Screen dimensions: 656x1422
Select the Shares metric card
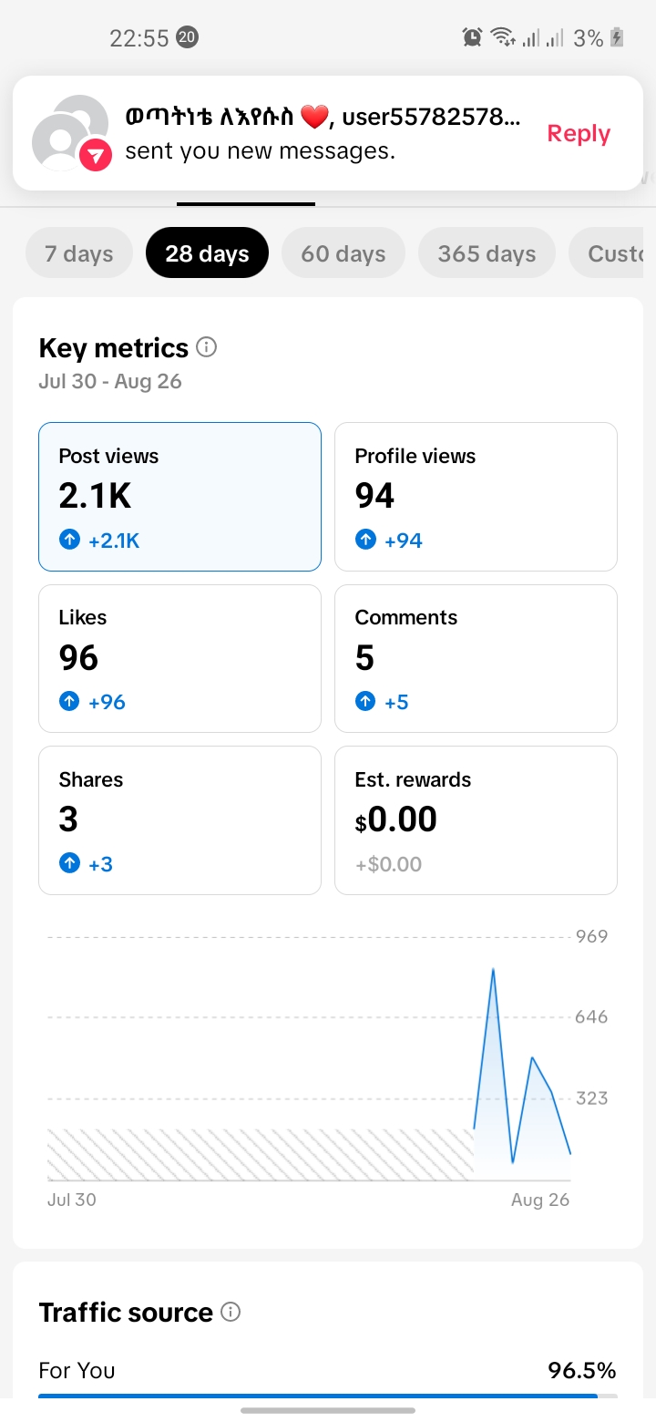[179, 820]
